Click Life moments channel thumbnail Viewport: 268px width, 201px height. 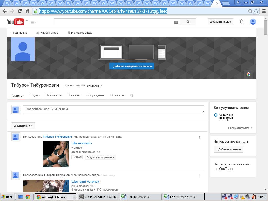pos(56,154)
